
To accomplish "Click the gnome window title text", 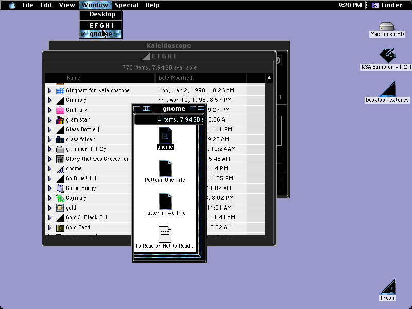I will pos(174,109).
